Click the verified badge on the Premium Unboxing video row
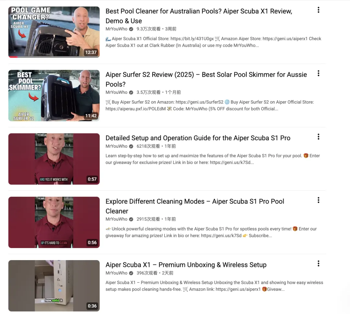This screenshot has width=350, height=314. point(131,273)
